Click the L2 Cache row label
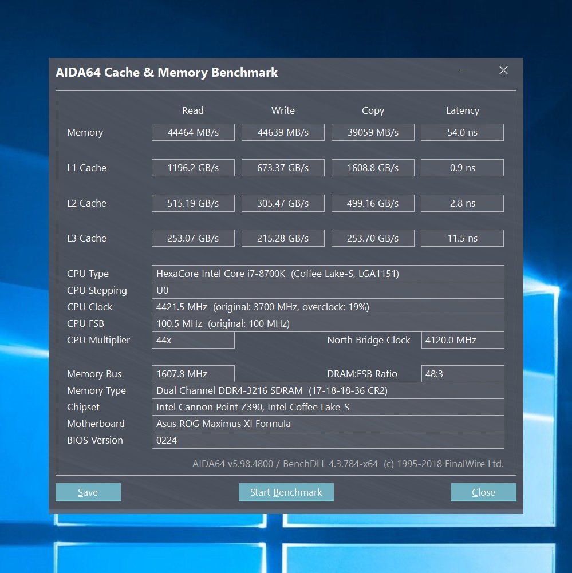572x573 pixels. click(86, 203)
